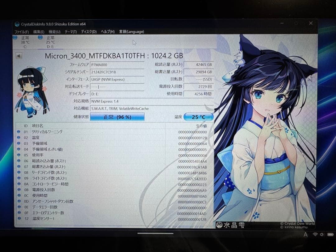Click the drive letter field D: E:
336x252 pixels.
pyautogui.click(x=117, y=94)
